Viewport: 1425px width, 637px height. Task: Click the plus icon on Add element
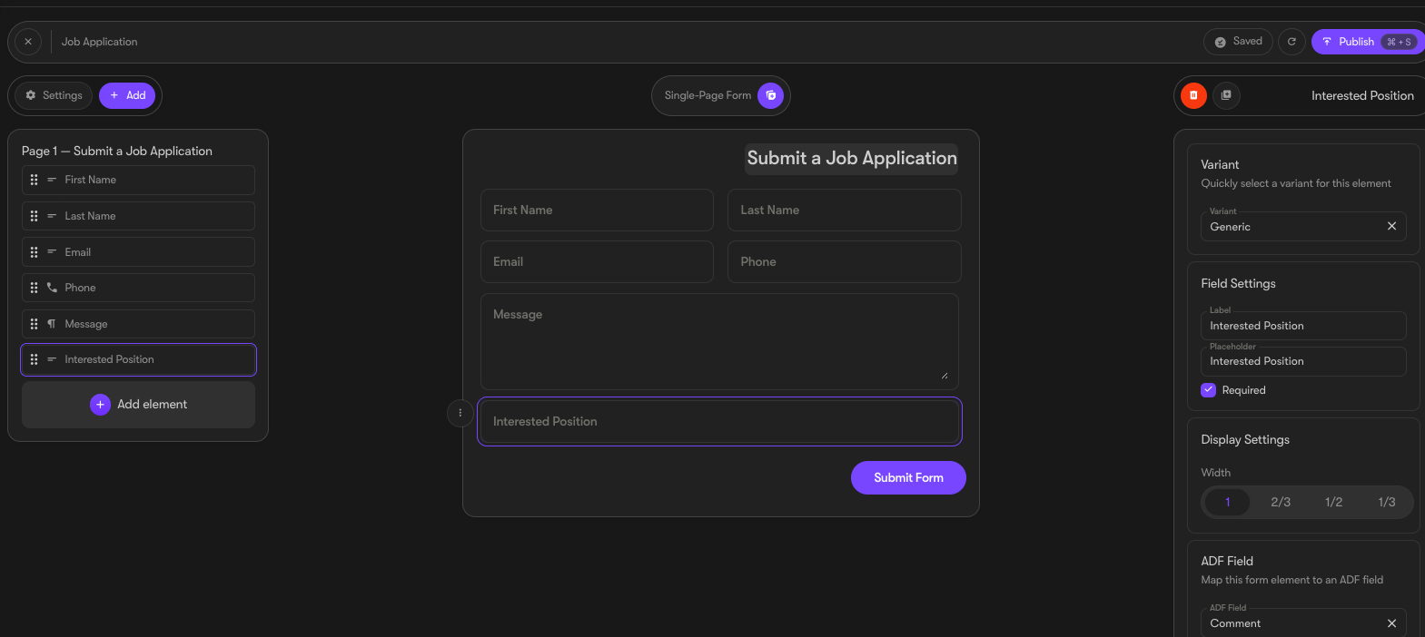[100, 405]
